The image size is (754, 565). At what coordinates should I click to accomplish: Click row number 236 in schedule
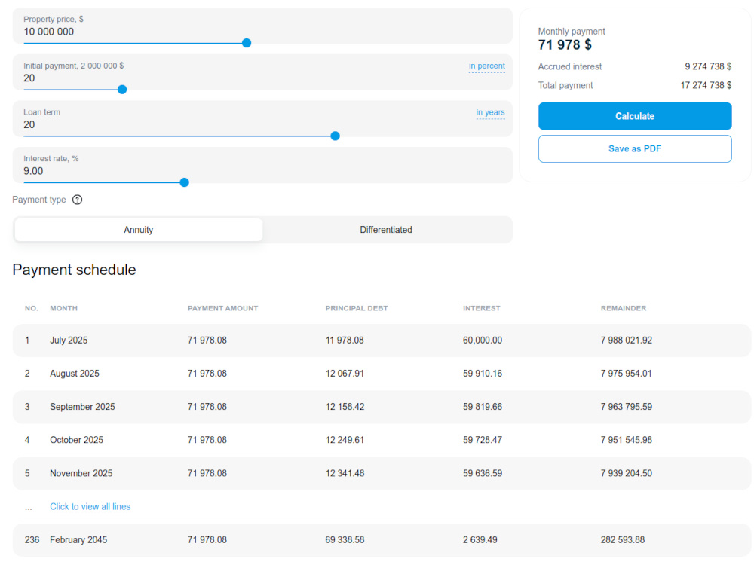click(x=32, y=540)
